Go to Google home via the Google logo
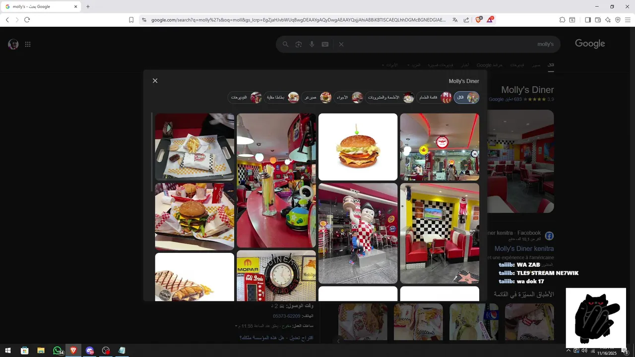The height and width of the screenshot is (357, 635). pos(590,44)
